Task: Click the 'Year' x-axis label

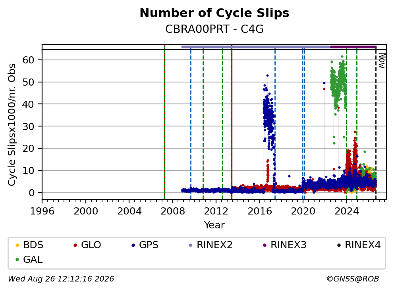Action: pyautogui.click(x=214, y=225)
